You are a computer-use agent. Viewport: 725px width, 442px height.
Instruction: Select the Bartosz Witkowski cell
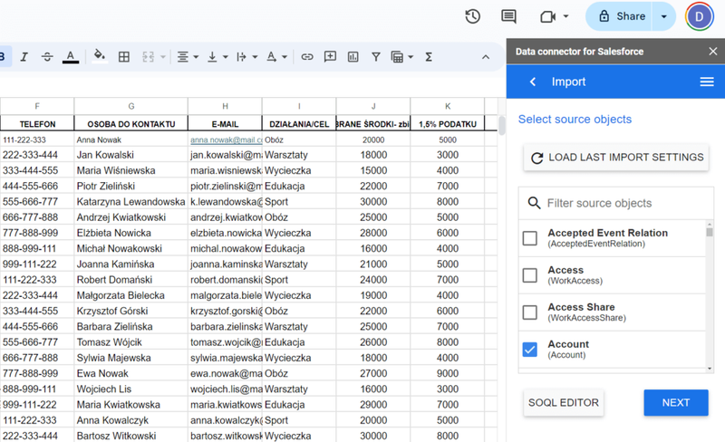point(130,436)
